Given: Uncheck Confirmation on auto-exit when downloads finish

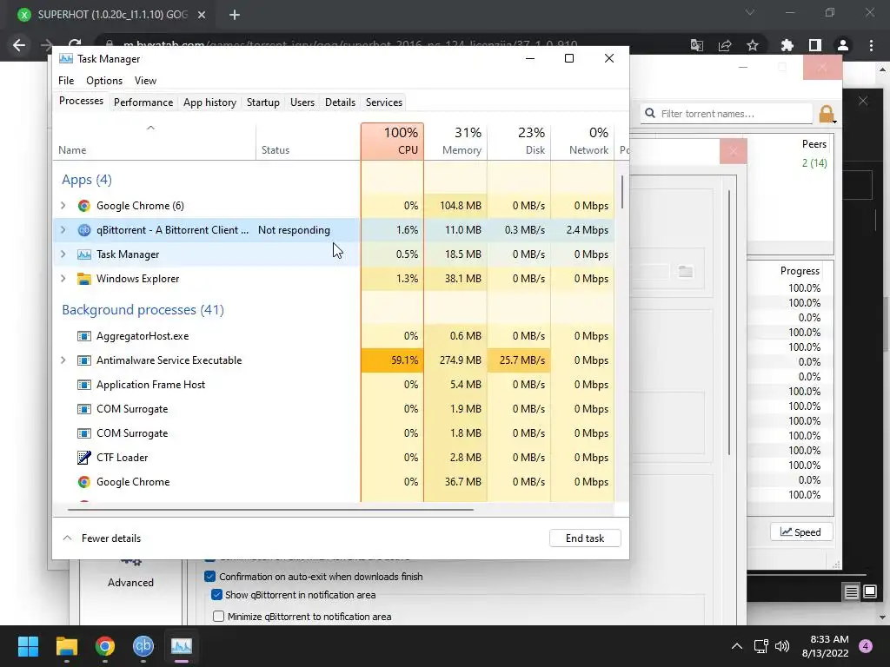Looking at the screenshot, I should pyautogui.click(x=210, y=577).
